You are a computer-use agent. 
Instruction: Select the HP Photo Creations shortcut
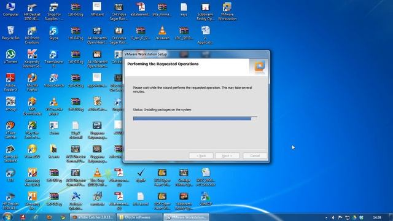(x=32, y=35)
